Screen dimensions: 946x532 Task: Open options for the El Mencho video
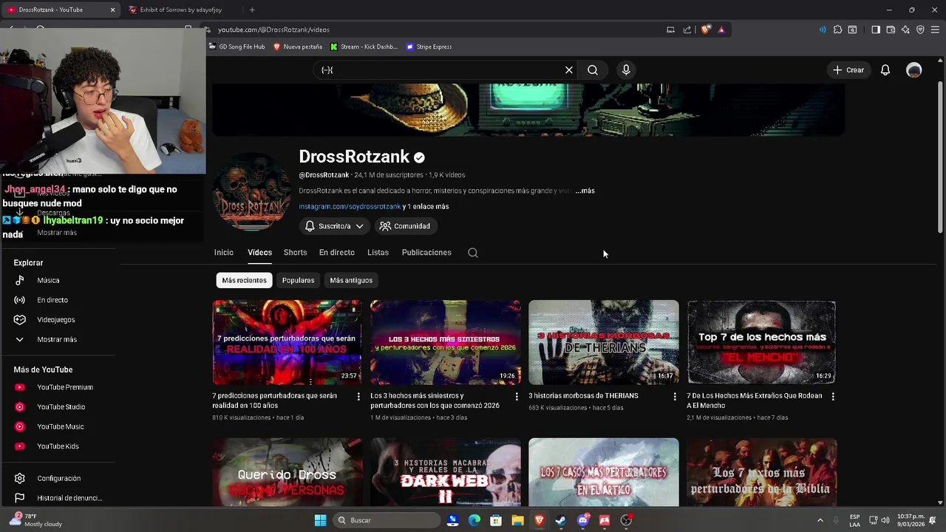point(833,397)
